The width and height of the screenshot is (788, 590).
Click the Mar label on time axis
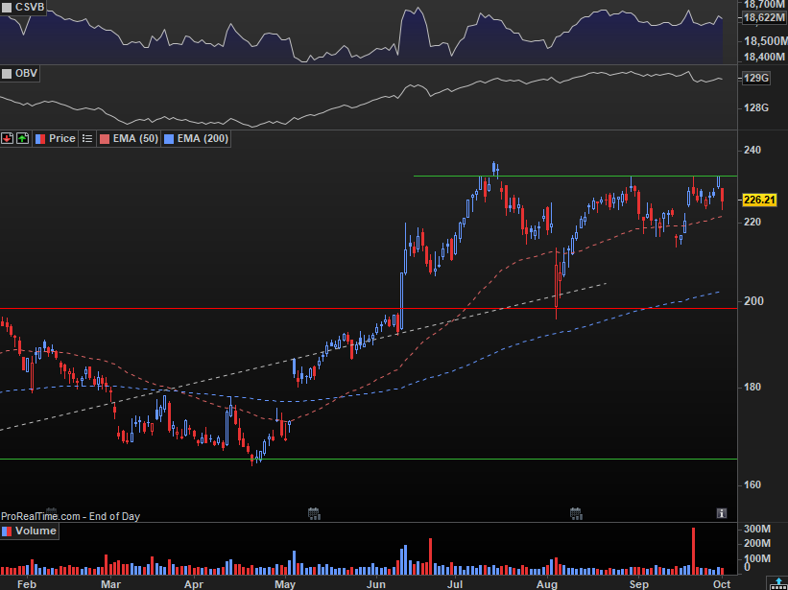[x=110, y=583]
